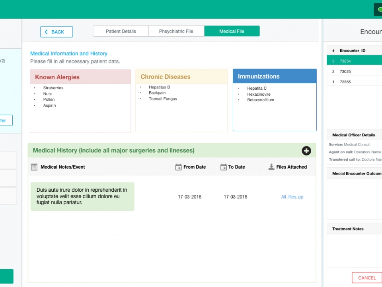The height and width of the screenshot is (287, 382).
Task: Click the plus icon to add medical history
Action: point(306,151)
